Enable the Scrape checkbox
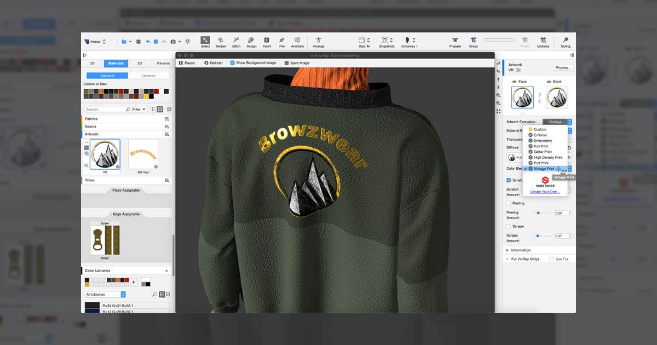This screenshot has width=657, height=345. (x=509, y=226)
